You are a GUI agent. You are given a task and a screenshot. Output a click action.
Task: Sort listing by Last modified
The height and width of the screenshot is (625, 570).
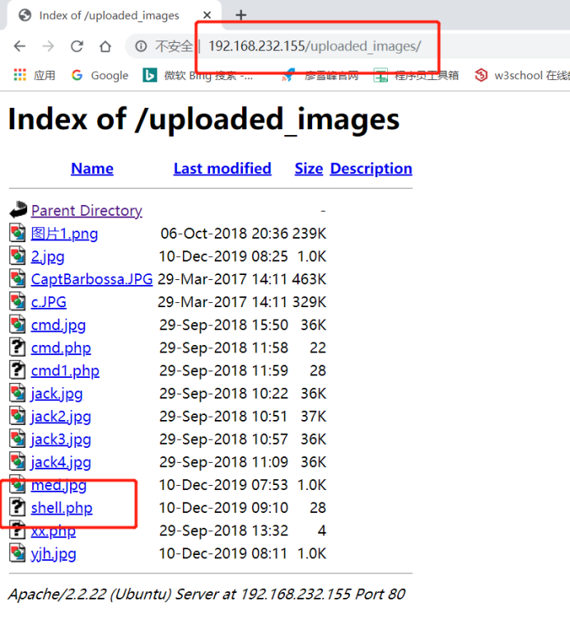(222, 169)
